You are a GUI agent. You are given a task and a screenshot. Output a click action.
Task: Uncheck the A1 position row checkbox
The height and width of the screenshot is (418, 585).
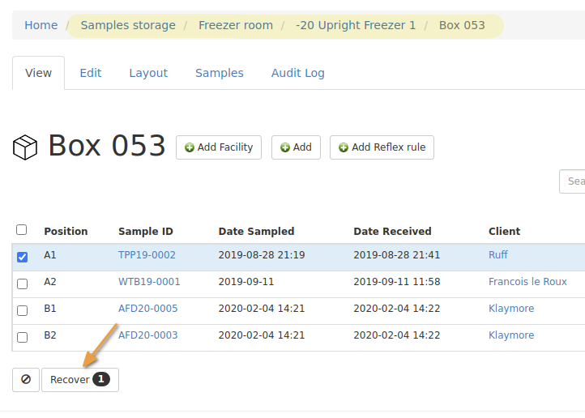(22, 257)
